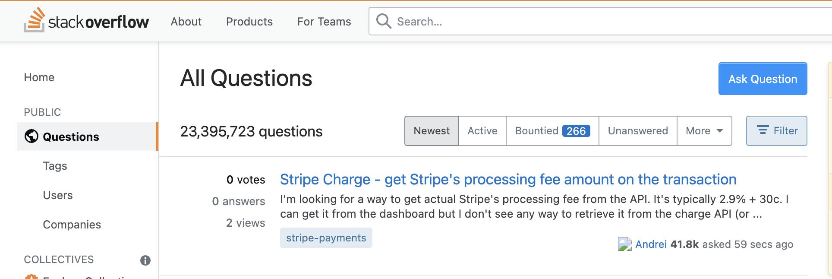
Task: Switch to Unanswered questions tab
Action: pos(637,131)
